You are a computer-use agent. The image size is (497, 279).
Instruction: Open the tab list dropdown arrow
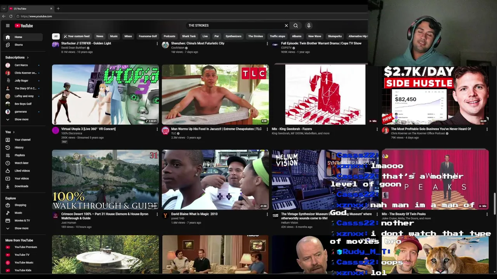pyautogui.click(x=4, y=9)
